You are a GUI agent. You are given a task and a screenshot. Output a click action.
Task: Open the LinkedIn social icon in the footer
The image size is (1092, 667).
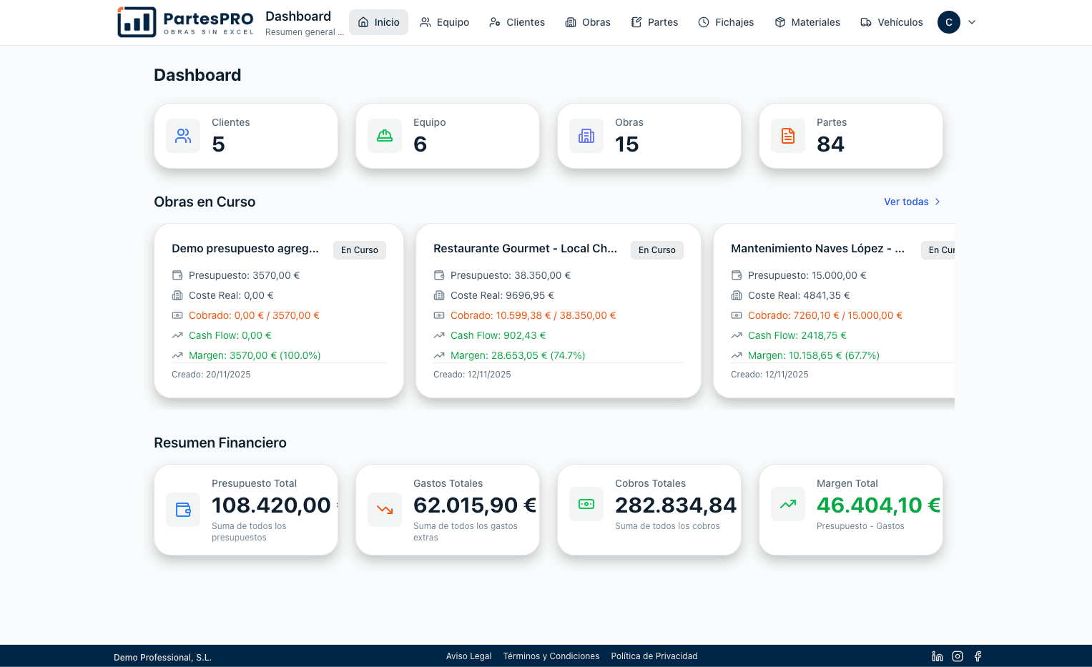[x=937, y=656]
